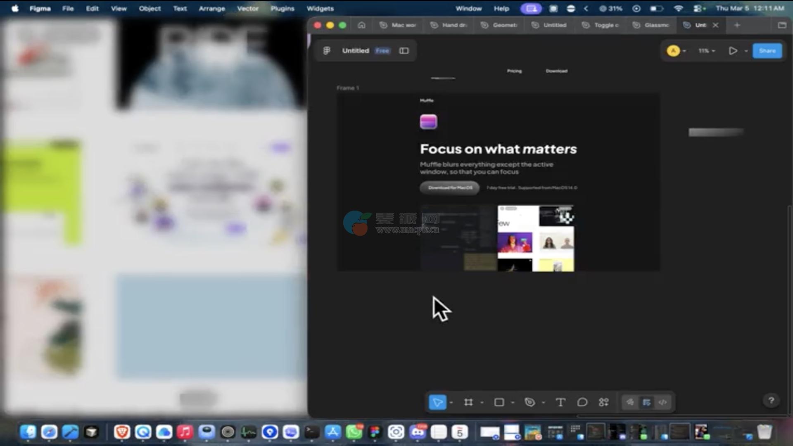Viewport: 793px width, 446px height.
Task: Expand the shape tools dropdown arrow
Action: tap(513, 403)
